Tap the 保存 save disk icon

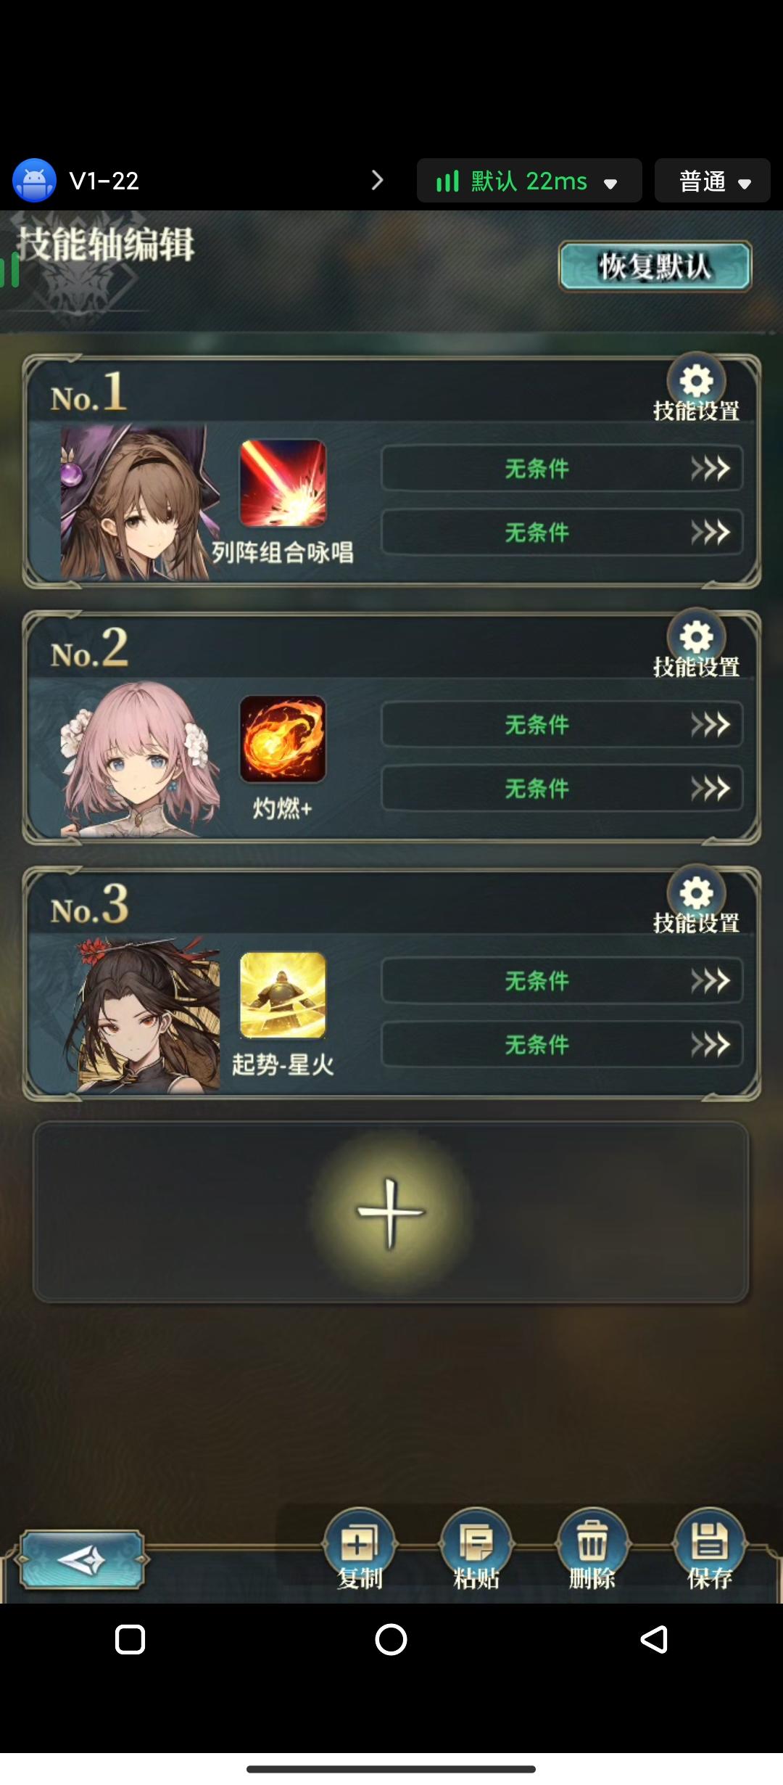coord(709,1542)
